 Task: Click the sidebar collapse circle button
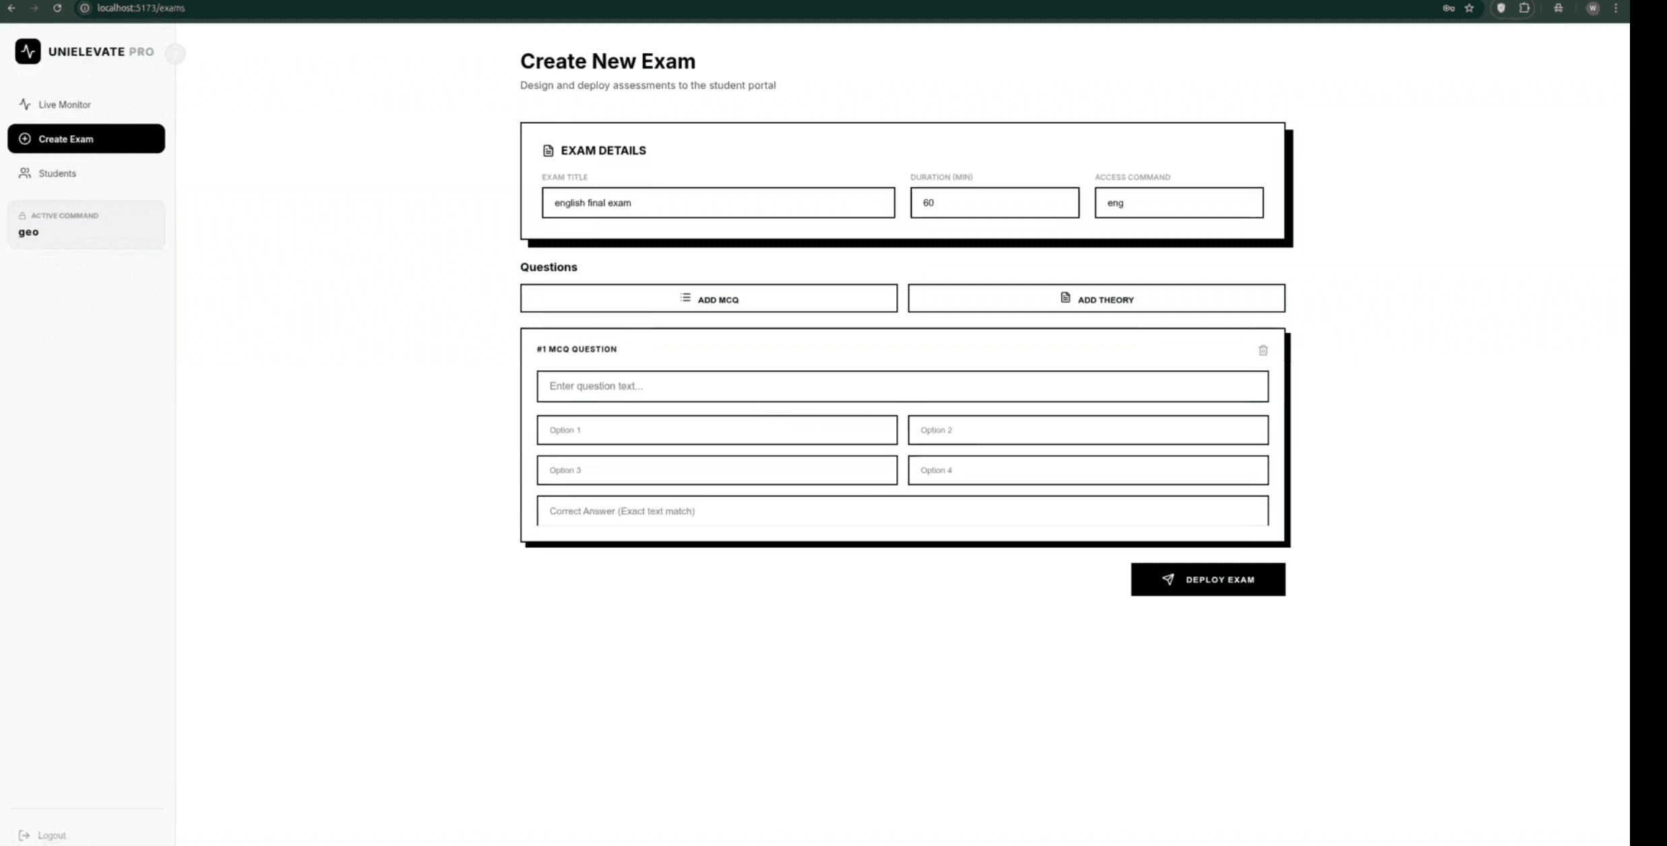click(x=175, y=53)
